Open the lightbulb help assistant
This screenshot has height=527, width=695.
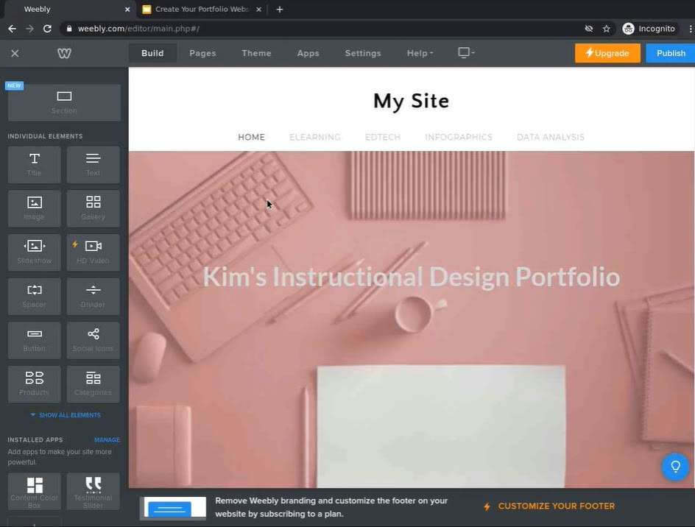point(675,467)
